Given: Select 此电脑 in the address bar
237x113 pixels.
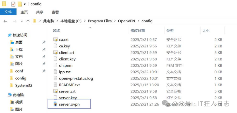Looking at the screenshot, I should [x=49, y=21].
